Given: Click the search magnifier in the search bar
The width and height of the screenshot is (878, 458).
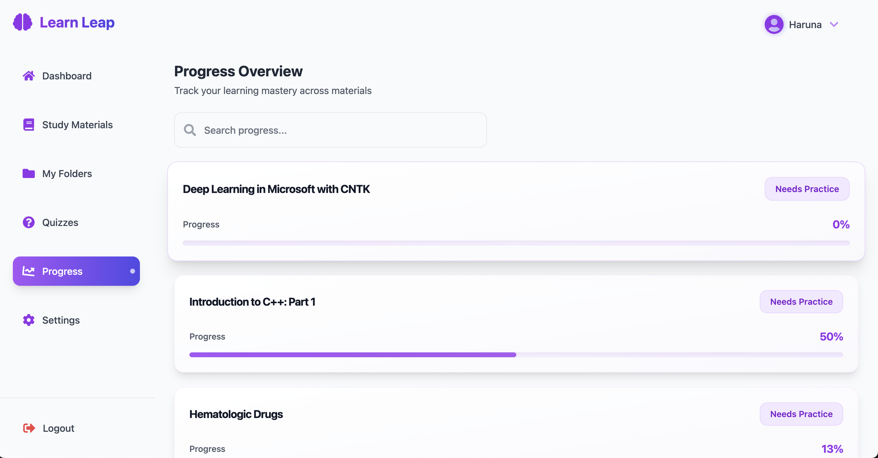Looking at the screenshot, I should [x=190, y=130].
